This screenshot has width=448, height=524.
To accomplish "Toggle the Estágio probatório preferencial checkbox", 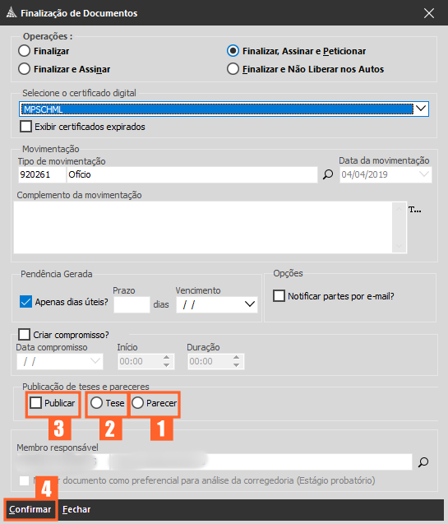I will 25,480.
